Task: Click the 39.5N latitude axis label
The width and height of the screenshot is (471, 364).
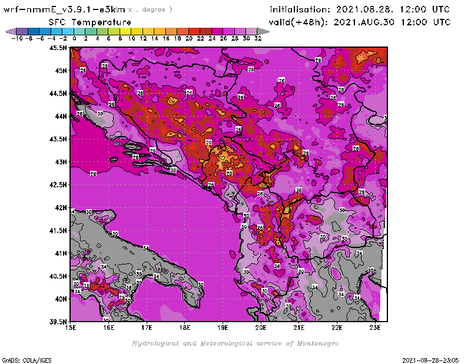Action: (58, 322)
